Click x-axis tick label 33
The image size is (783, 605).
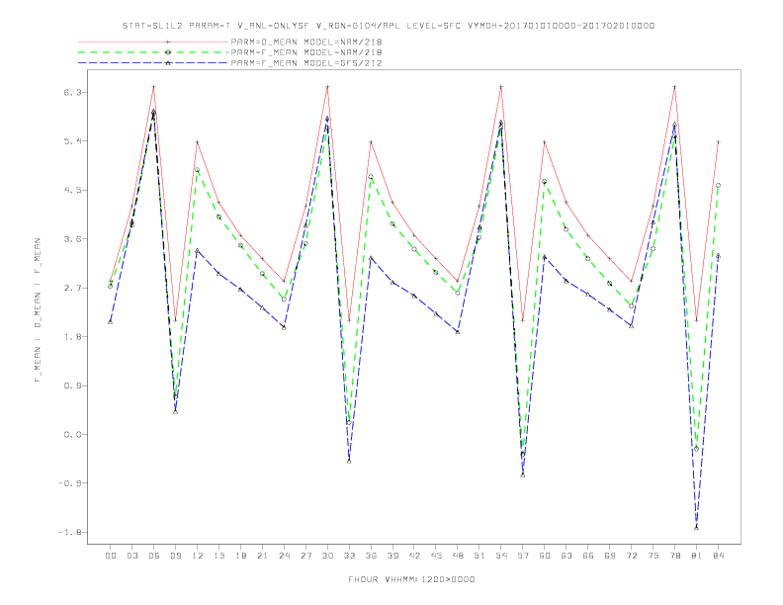349,556
